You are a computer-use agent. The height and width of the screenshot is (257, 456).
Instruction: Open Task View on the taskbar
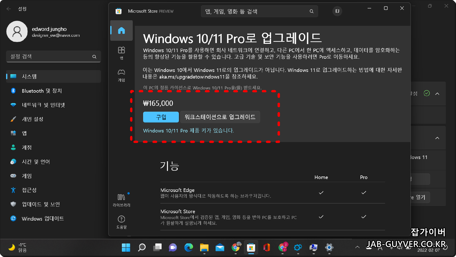coord(157,247)
